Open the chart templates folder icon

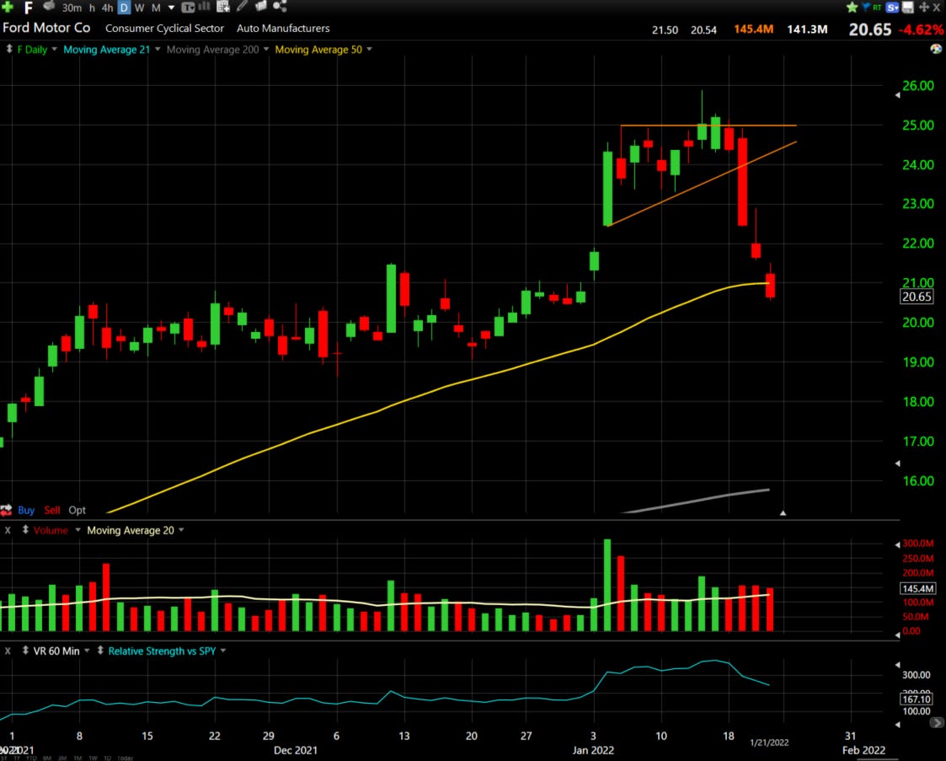261,6
